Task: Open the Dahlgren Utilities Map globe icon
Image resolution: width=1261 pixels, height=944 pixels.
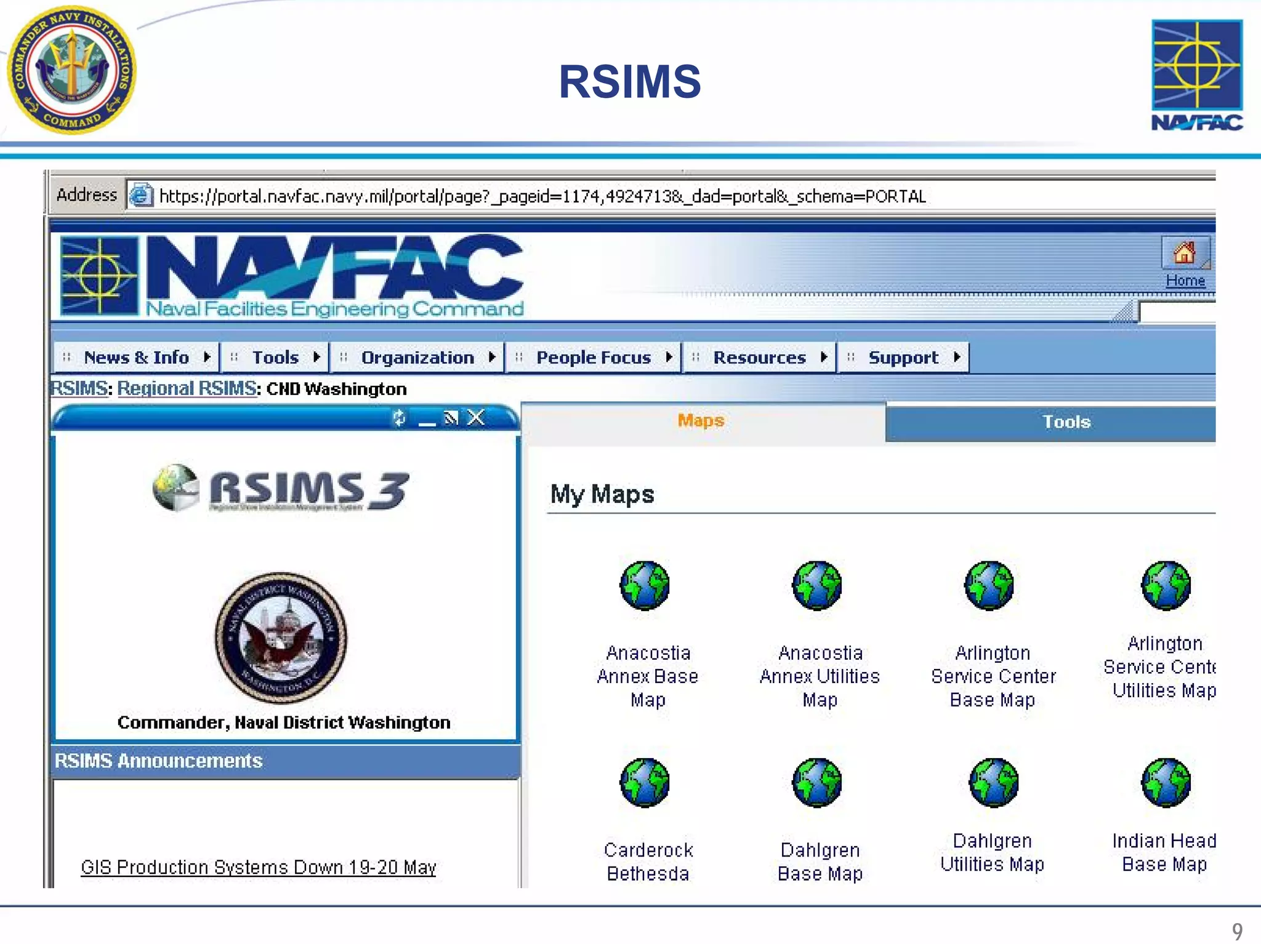Action: pyautogui.click(x=993, y=783)
